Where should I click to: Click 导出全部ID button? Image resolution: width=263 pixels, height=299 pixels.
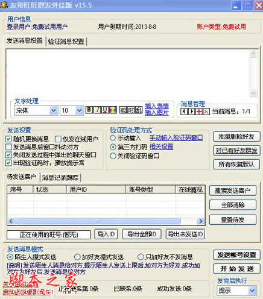point(142,234)
